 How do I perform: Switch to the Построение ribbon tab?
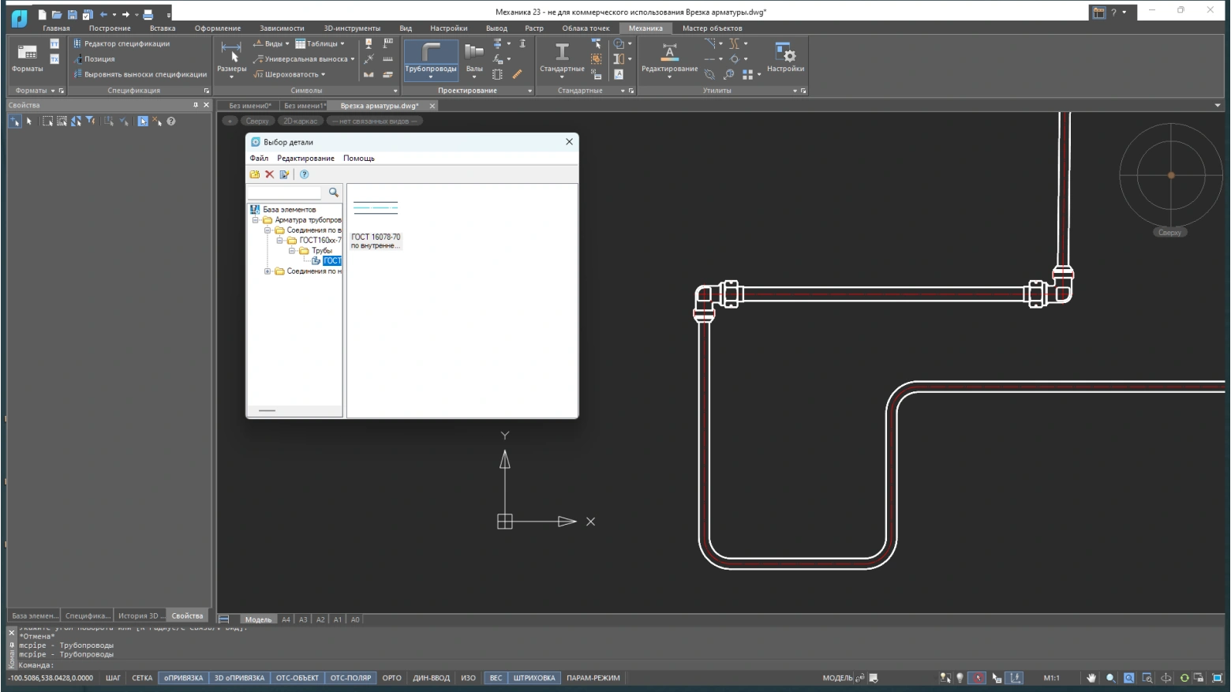[110, 28]
